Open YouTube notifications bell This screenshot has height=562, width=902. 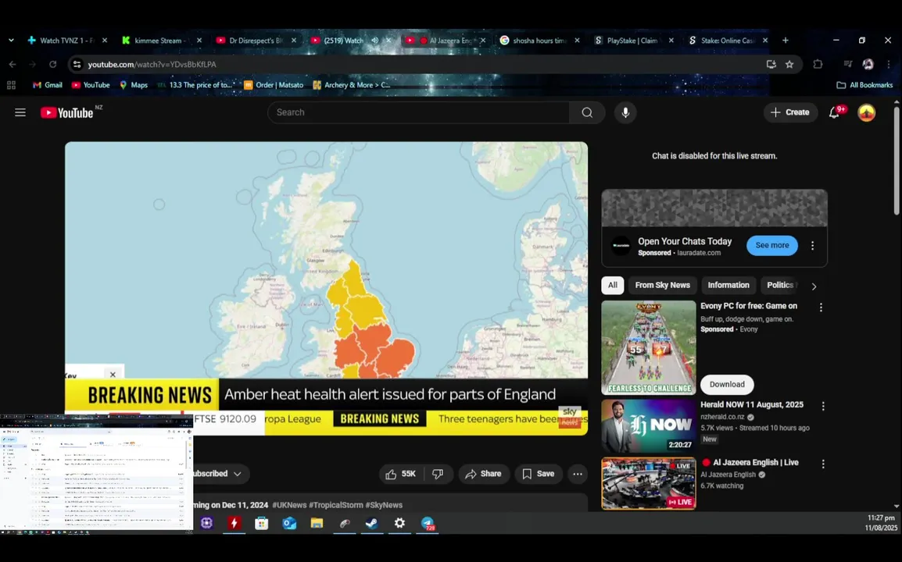click(x=835, y=112)
